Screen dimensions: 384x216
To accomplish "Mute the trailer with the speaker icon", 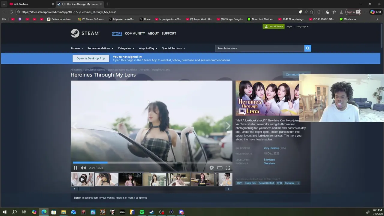I will [83, 168].
